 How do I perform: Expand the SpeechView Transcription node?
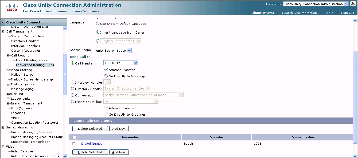click(x=8, y=142)
